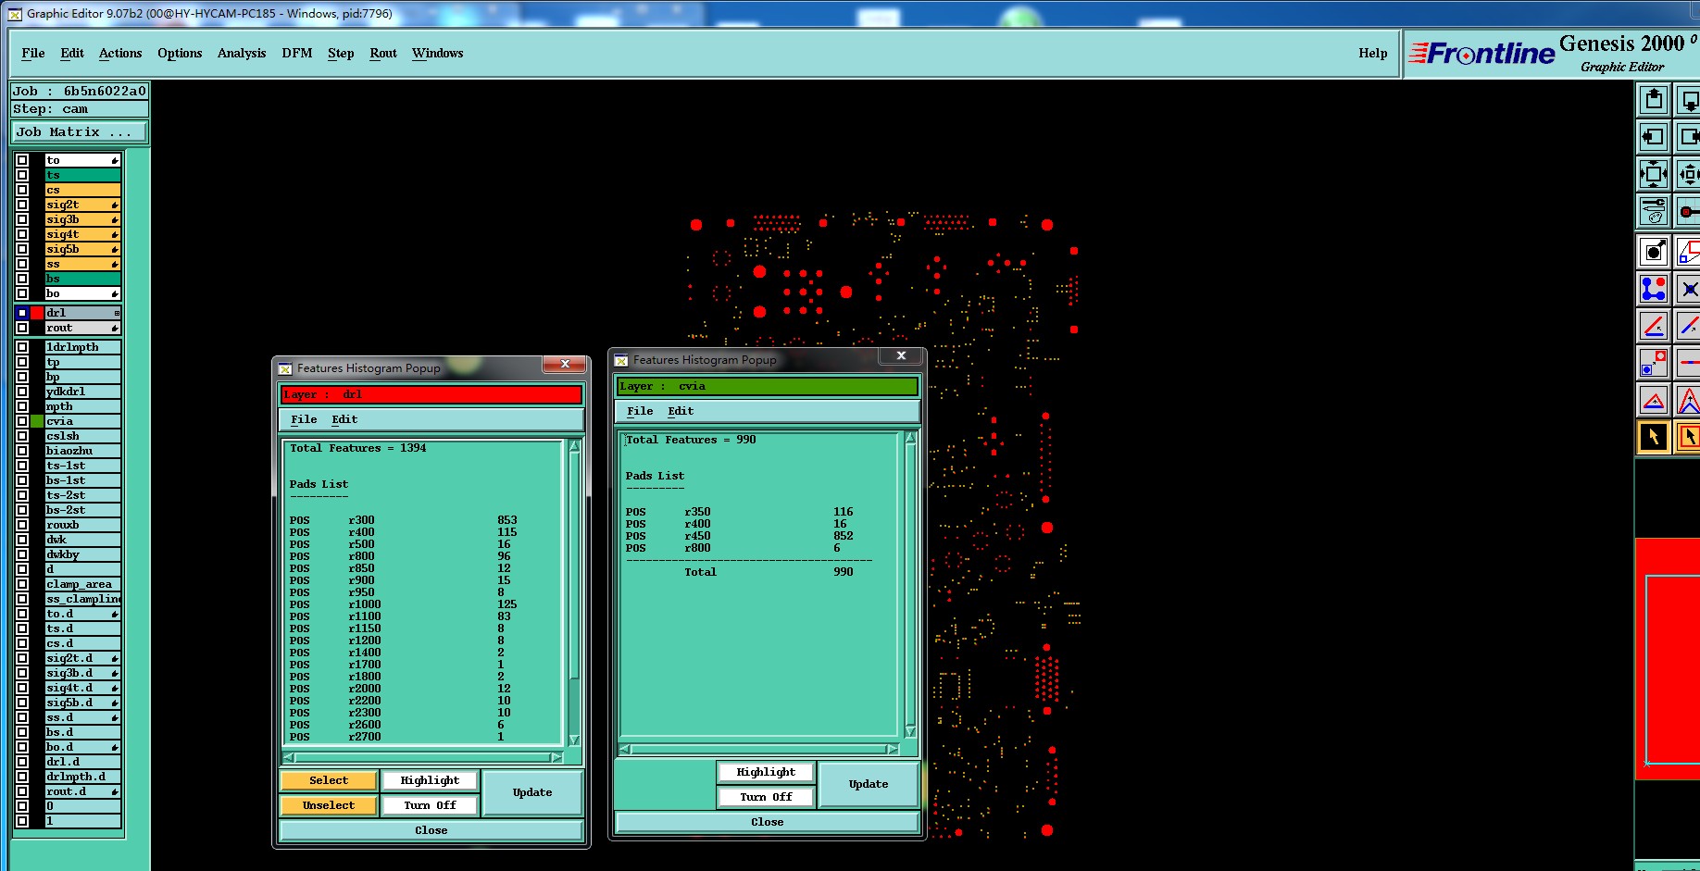Select the red polygon outline tool icon

click(x=1688, y=251)
